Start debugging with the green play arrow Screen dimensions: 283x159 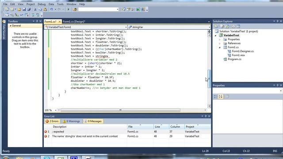(x=69, y=9)
